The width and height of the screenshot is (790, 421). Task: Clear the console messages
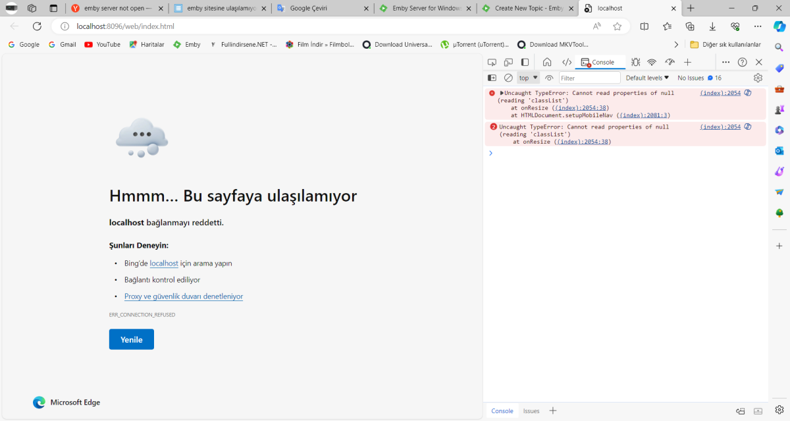click(x=508, y=77)
